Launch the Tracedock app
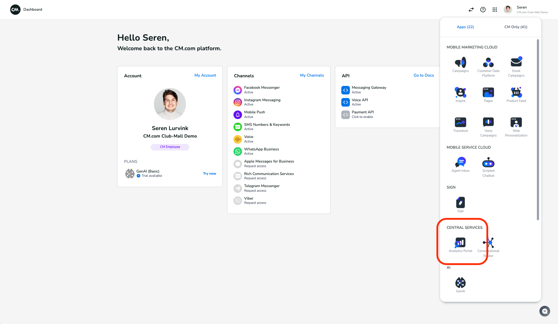This screenshot has height=324, width=558. (x=460, y=123)
